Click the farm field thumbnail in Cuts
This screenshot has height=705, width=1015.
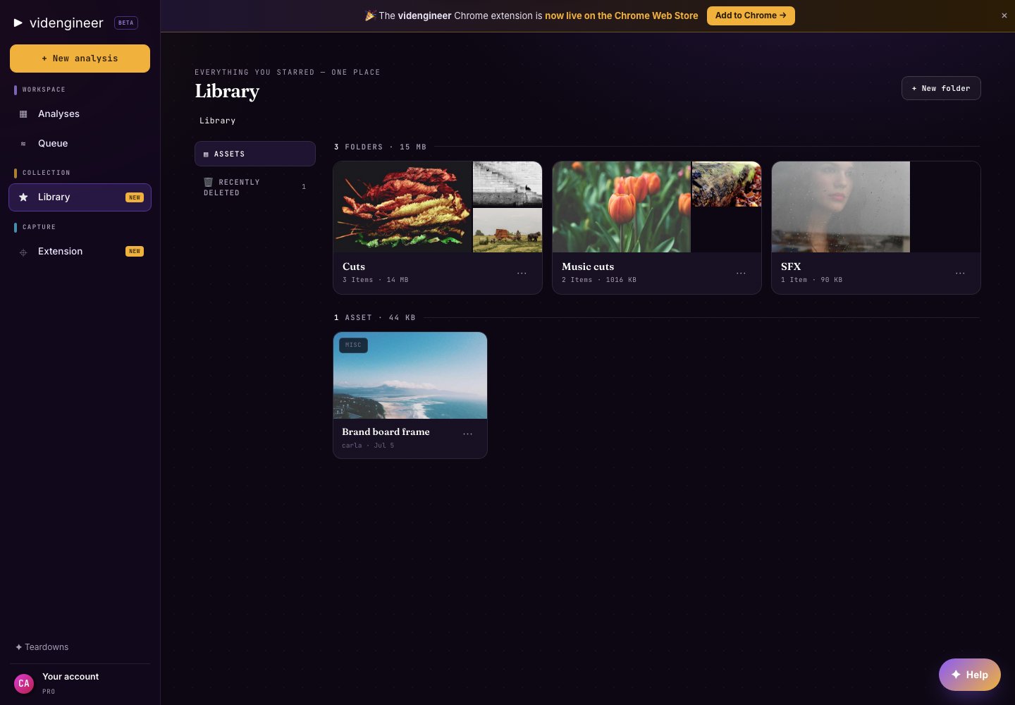point(508,230)
